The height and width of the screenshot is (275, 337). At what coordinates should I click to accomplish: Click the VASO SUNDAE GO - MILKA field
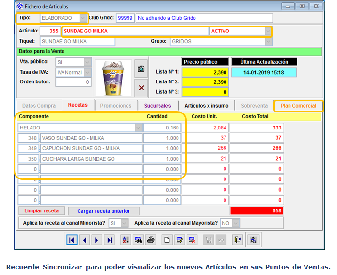(x=91, y=138)
